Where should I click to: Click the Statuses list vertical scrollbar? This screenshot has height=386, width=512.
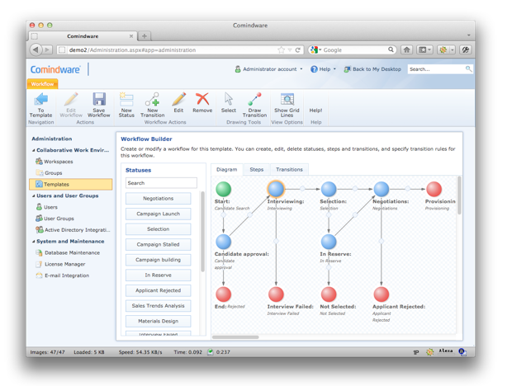coord(202,232)
